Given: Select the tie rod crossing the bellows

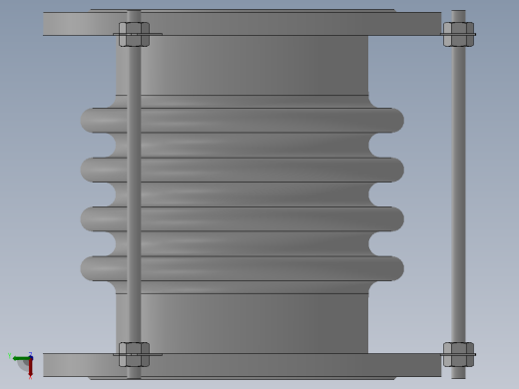Looking at the screenshot, I should 134,194.
